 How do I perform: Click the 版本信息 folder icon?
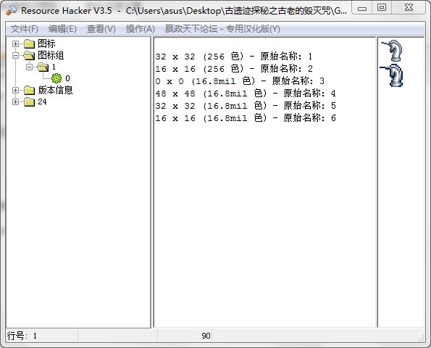coord(30,90)
